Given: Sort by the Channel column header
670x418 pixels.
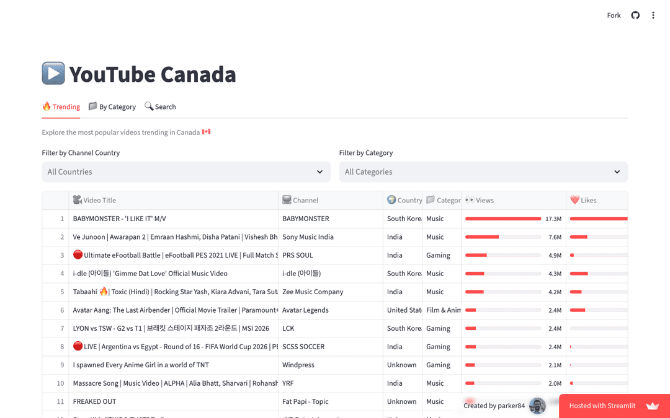Looking at the screenshot, I should (330, 200).
